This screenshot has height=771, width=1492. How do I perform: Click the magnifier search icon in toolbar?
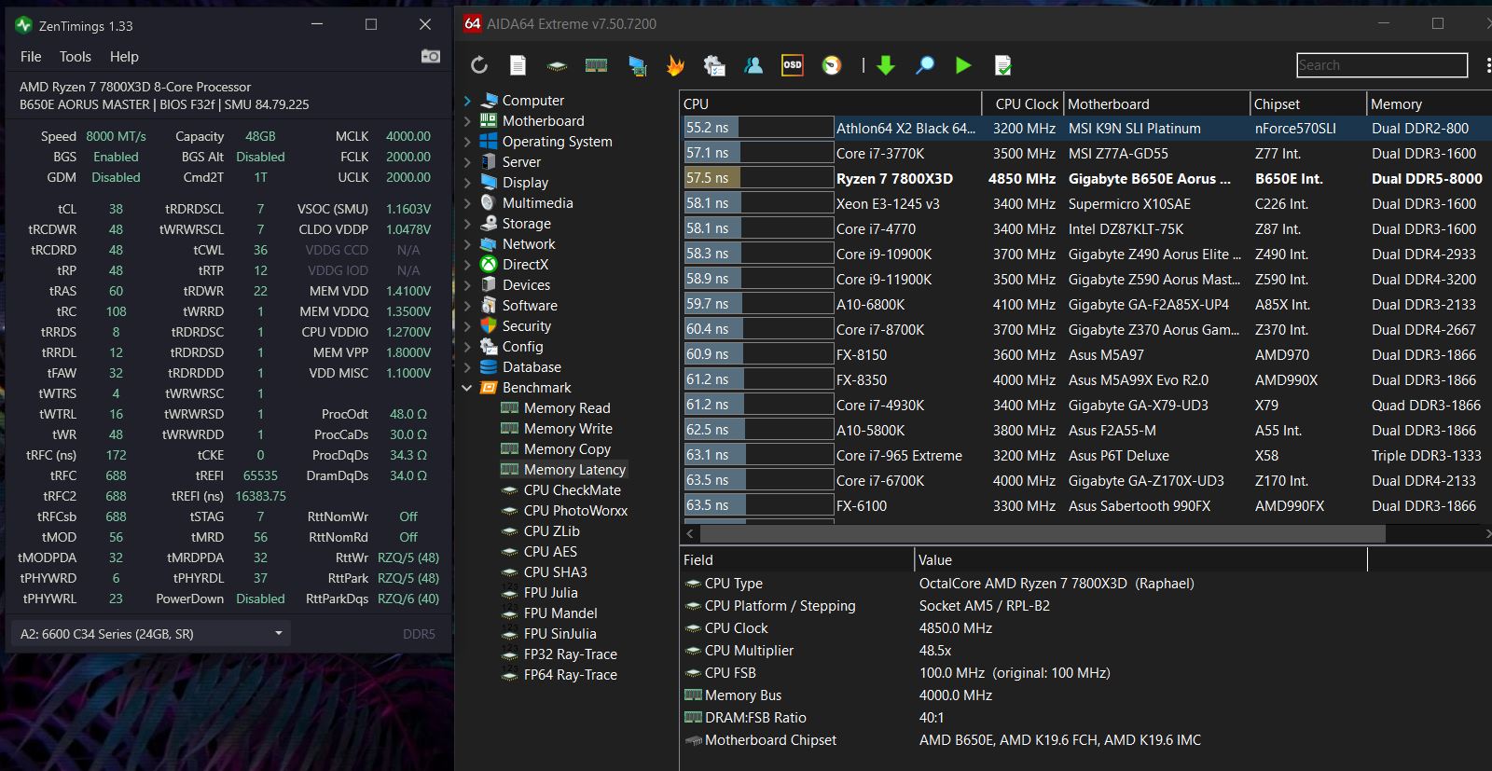(925, 65)
